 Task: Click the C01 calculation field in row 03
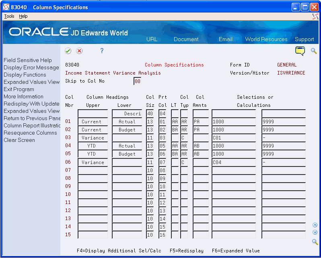[x=234, y=137]
